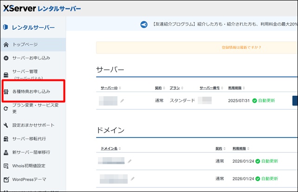Click the wrench icon for 設定おまかせサポート
The width and height of the screenshot is (298, 192).
[x=6, y=125]
